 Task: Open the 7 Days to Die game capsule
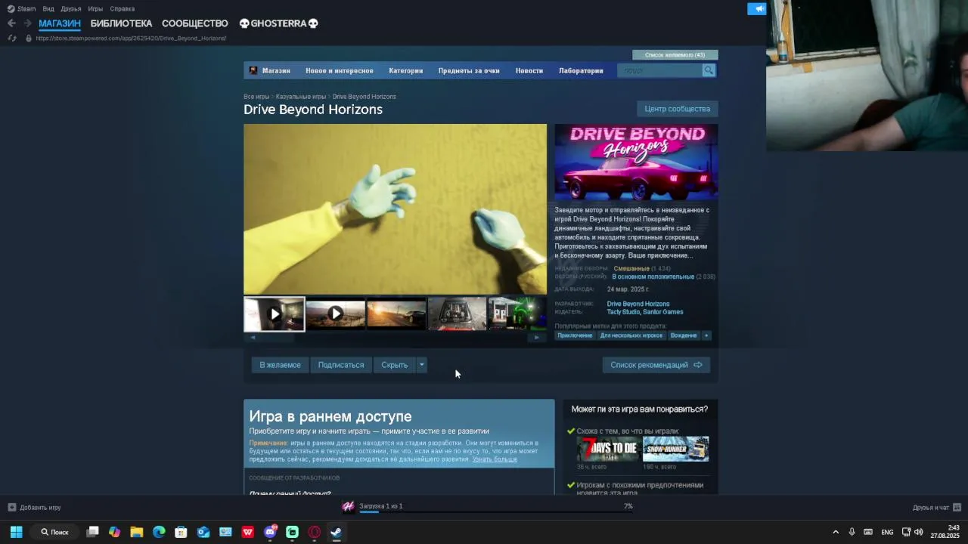608,449
